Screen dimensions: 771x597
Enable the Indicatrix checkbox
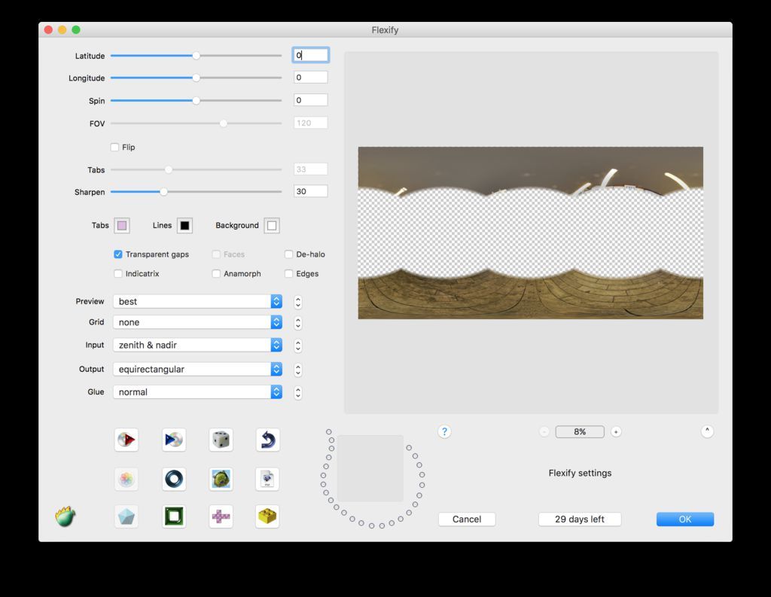click(118, 273)
